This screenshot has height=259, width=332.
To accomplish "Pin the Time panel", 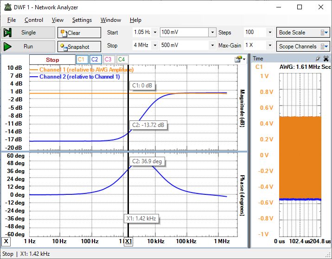I will pos(318,59).
